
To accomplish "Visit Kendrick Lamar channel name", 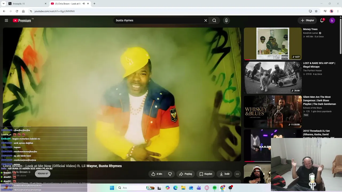I will tap(311, 33).
